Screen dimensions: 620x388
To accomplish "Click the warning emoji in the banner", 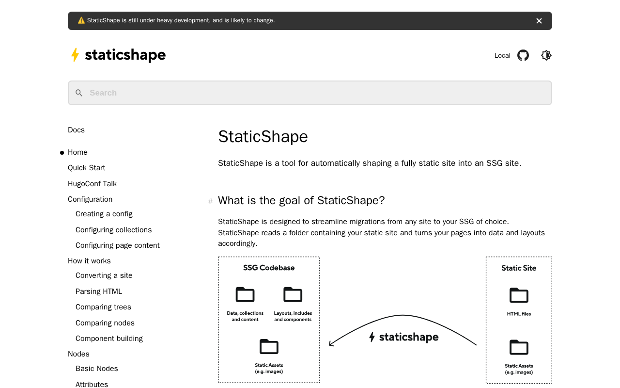I will tap(81, 20).
